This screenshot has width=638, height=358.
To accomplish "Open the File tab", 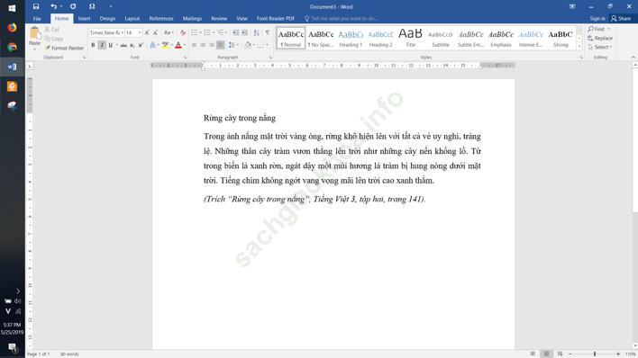I will (x=37, y=19).
